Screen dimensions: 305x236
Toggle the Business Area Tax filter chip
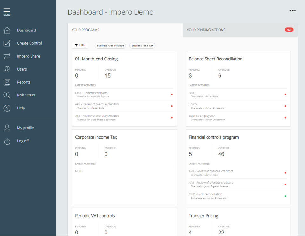pos(142,45)
